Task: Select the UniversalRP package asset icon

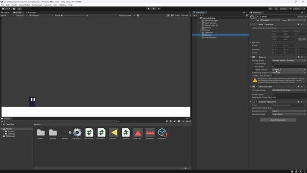Action: 162,133
